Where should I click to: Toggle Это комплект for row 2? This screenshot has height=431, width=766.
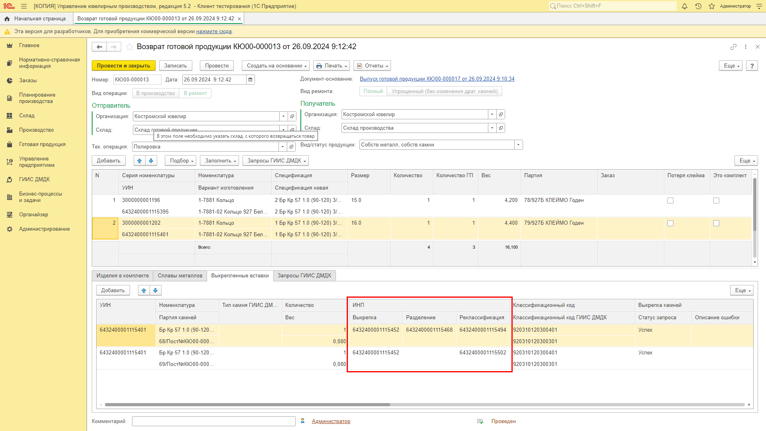pyautogui.click(x=716, y=223)
